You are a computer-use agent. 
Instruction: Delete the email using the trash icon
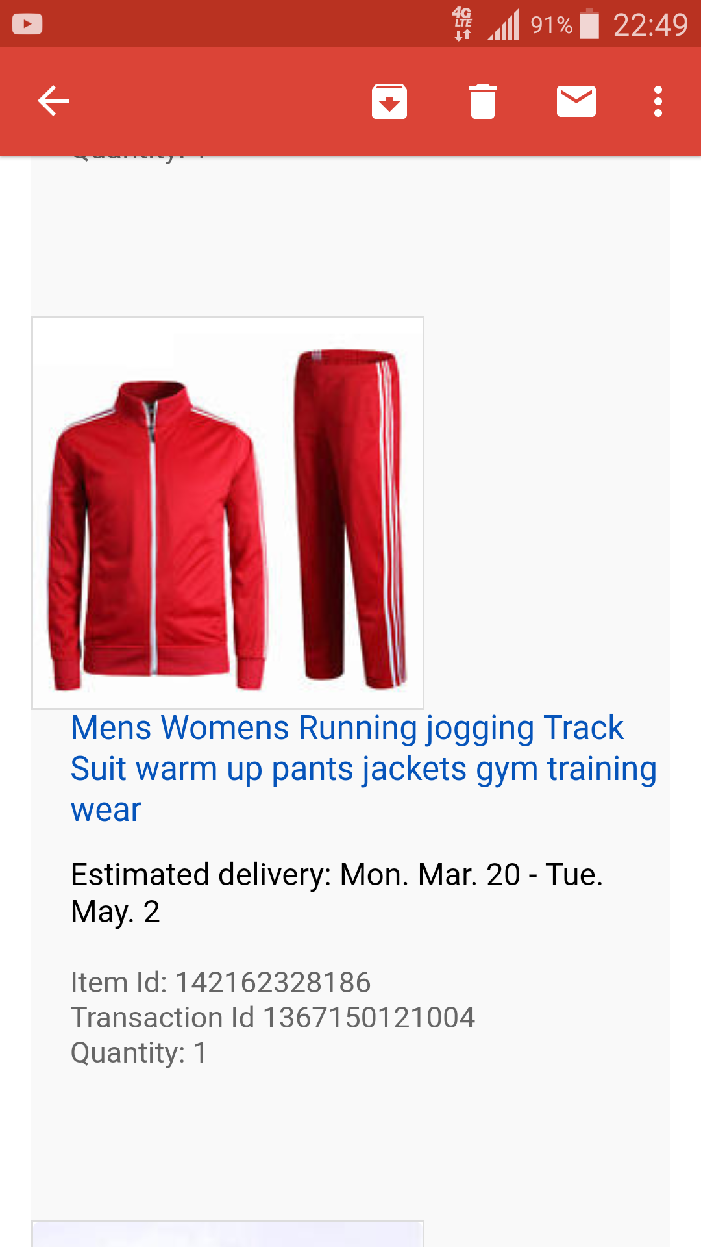(x=483, y=101)
